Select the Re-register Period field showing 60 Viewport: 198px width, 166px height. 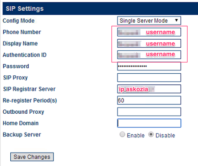pyautogui.click(x=149, y=100)
